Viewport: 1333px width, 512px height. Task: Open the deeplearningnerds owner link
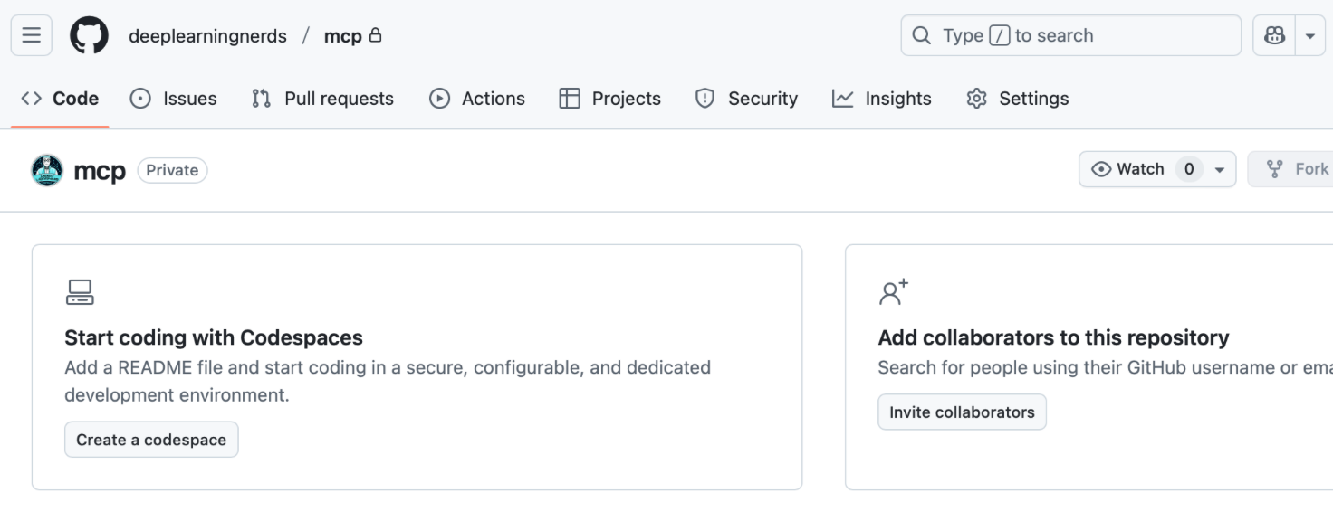(207, 36)
